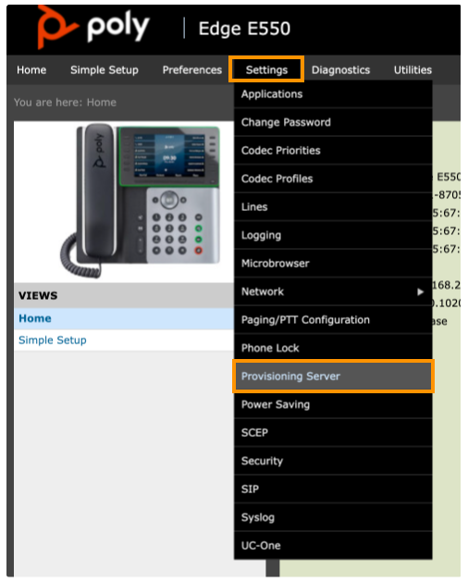Viewport: 468px width, 582px height.
Task: Click Home link under Views
Action: point(35,318)
